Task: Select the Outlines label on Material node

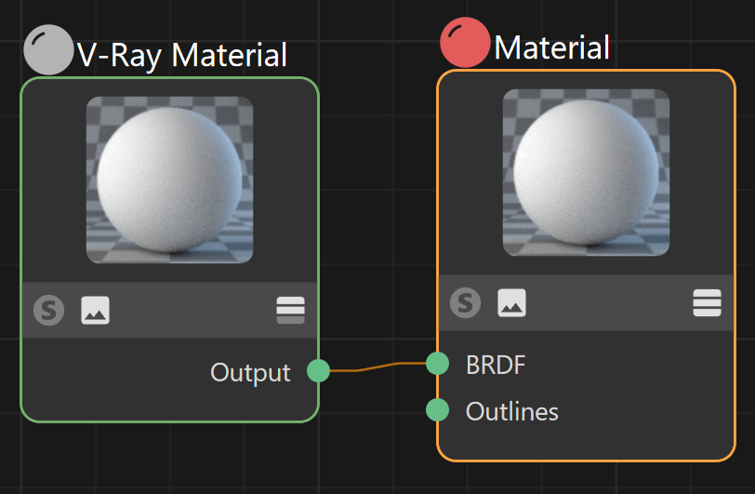Action: point(512,411)
